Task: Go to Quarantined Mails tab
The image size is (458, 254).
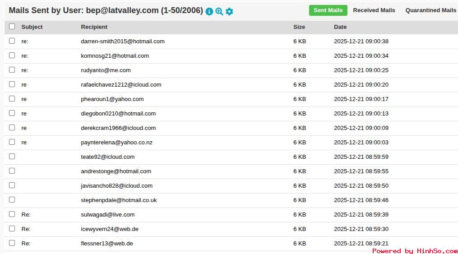Action: click(x=430, y=10)
